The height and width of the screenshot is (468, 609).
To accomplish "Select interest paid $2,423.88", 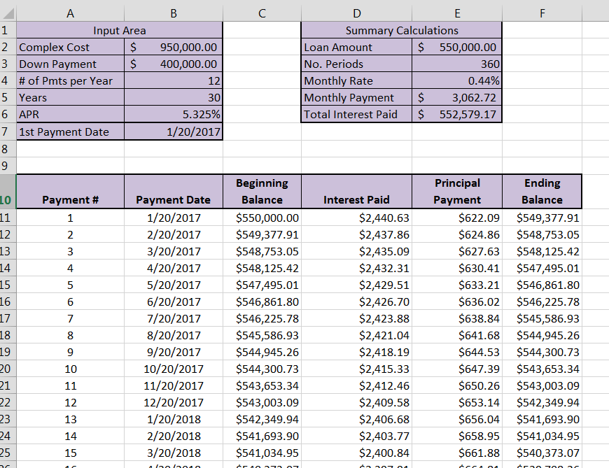I will click(x=356, y=318).
